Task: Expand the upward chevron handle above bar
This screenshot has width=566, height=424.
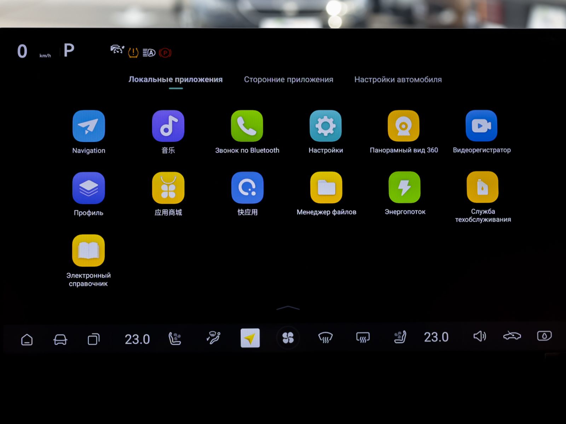Action: pyautogui.click(x=288, y=308)
